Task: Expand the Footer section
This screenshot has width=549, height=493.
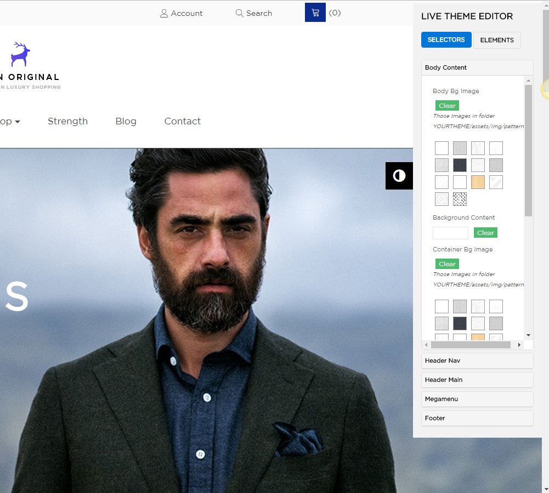Action: tap(477, 418)
